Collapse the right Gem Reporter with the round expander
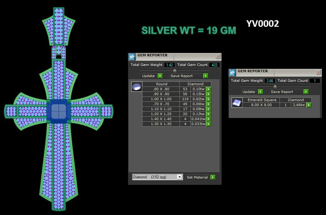 [x=275, y=86]
